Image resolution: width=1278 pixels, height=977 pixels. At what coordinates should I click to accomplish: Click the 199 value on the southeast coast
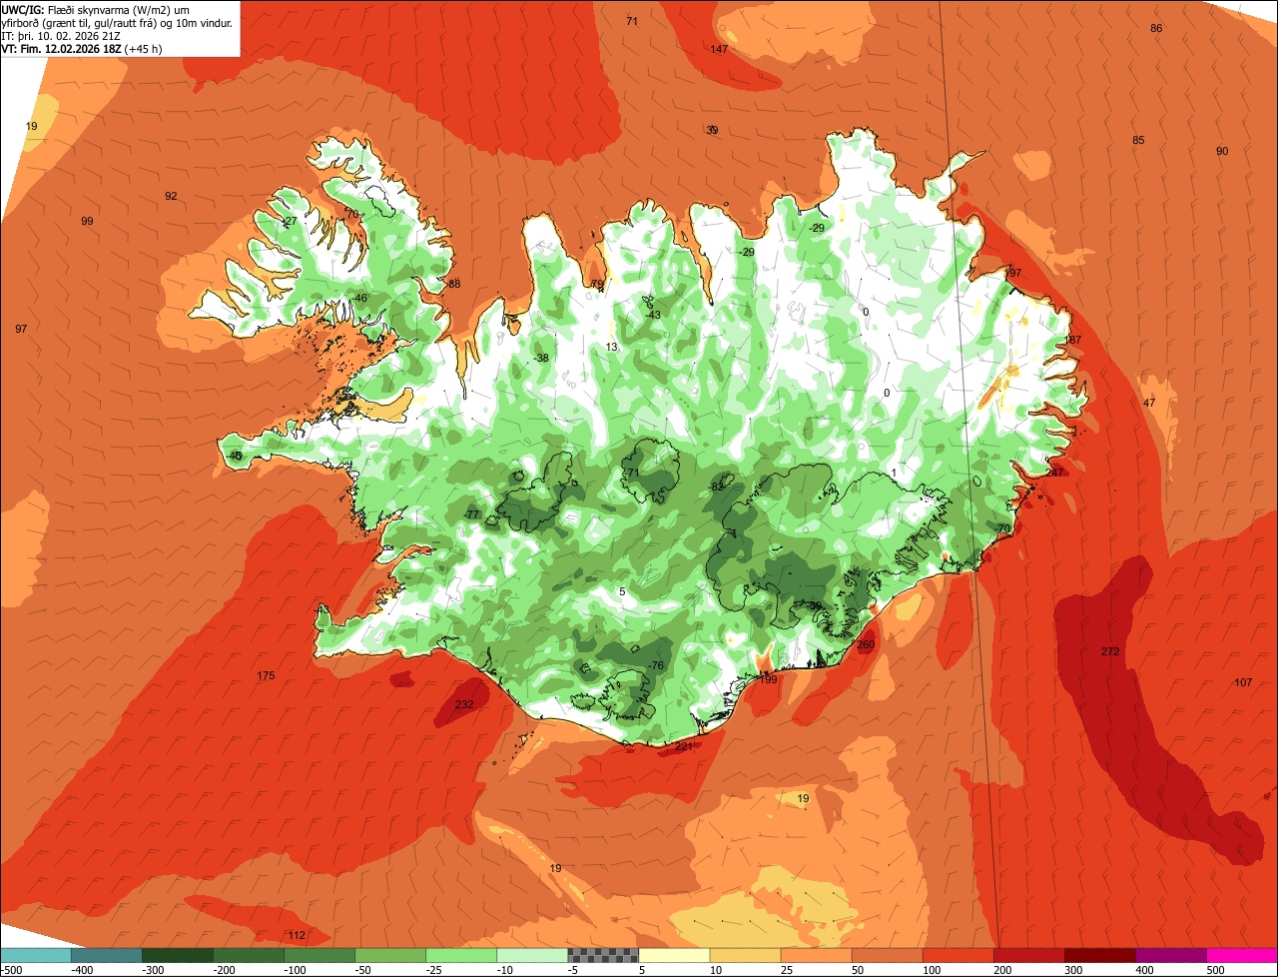(x=768, y=679)
